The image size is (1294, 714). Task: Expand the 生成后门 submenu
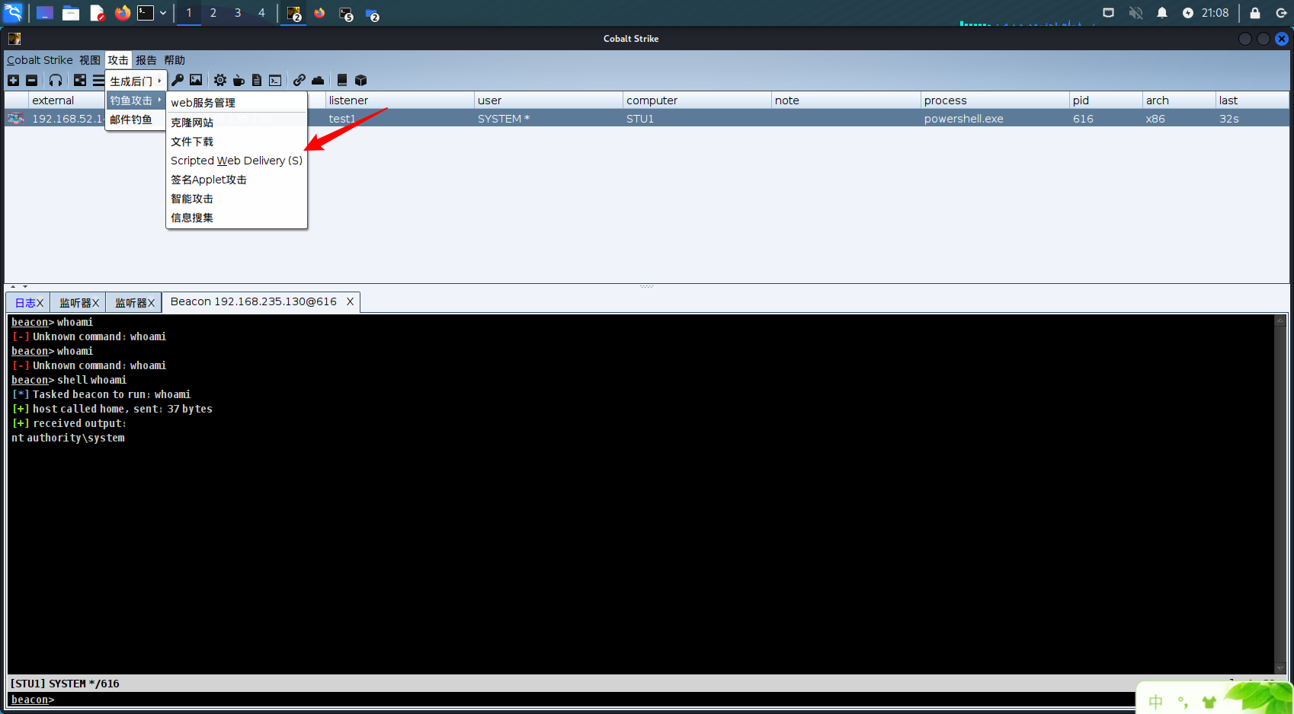[x=136, y=81]
